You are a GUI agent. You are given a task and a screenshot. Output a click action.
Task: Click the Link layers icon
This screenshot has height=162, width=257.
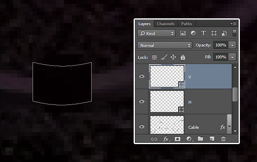(154, 139)
